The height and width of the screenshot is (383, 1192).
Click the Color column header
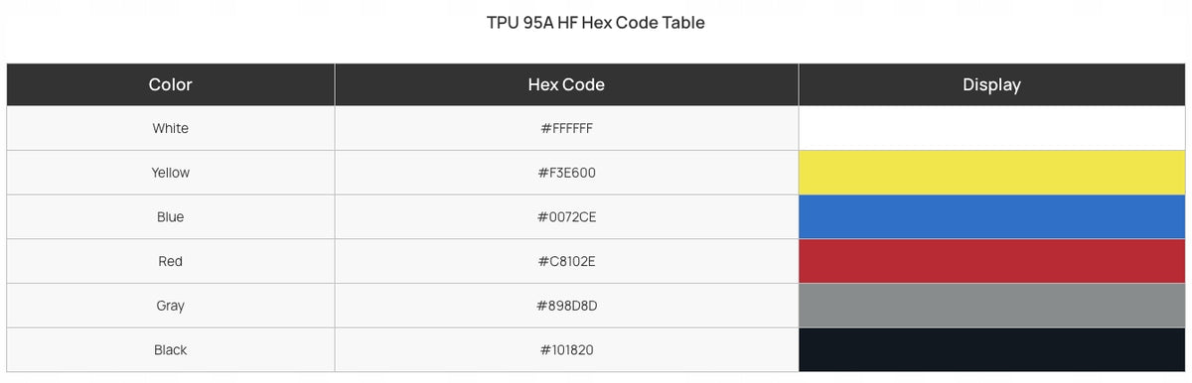click(x=171, y=85)
